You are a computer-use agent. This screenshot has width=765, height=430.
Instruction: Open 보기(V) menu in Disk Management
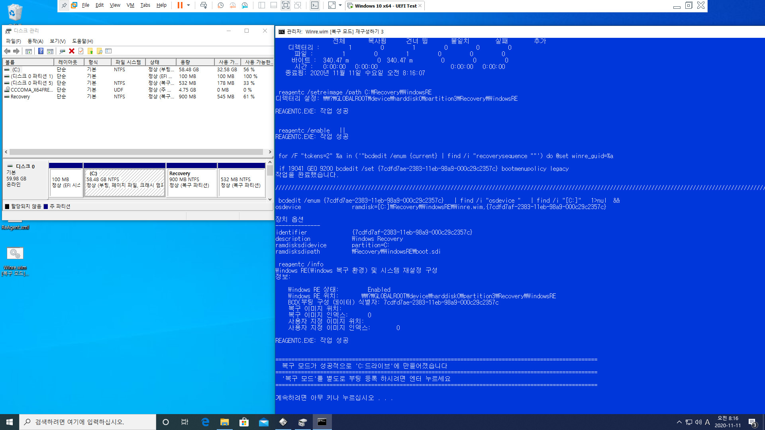click(57, 41)
